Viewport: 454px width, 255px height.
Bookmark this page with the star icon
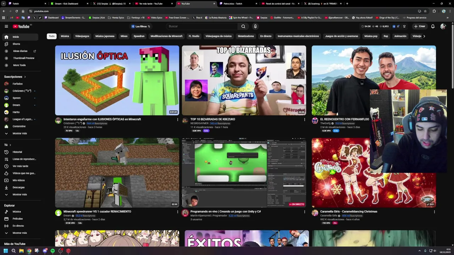425,11
